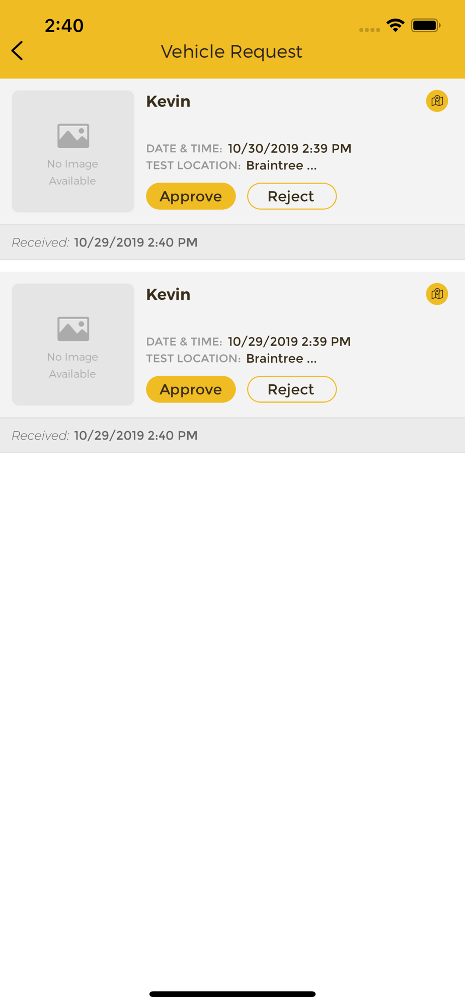
Task: Tap the battery status icon
Action: [x=426, y=25]
